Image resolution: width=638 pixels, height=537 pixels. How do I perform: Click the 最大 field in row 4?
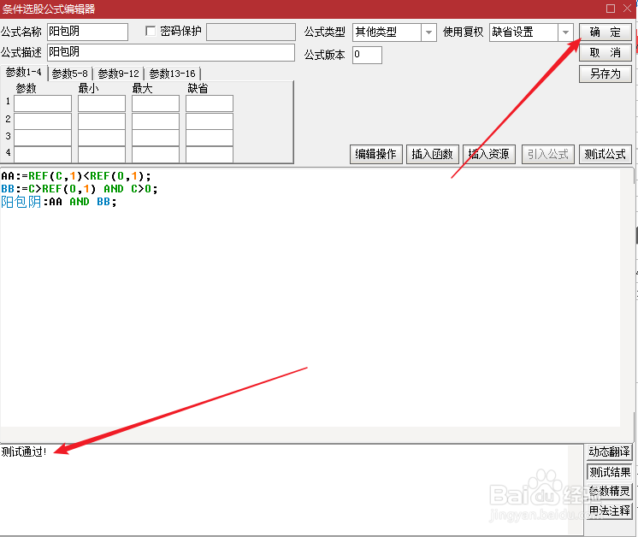pos(156,155)
